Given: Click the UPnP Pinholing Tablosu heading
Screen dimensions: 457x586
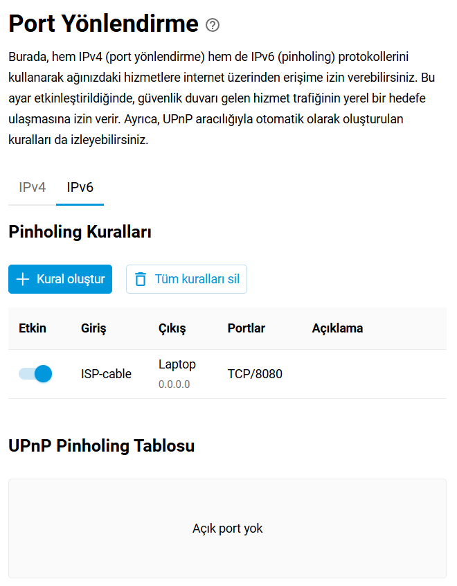Looking at the screenshot, I should 101,445.
